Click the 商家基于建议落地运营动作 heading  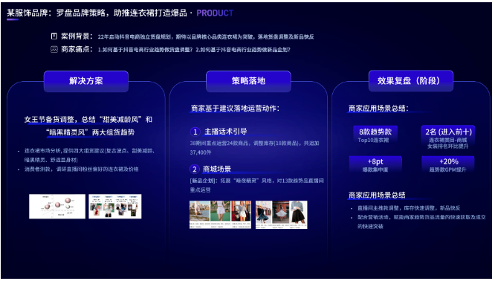point(235,109)
